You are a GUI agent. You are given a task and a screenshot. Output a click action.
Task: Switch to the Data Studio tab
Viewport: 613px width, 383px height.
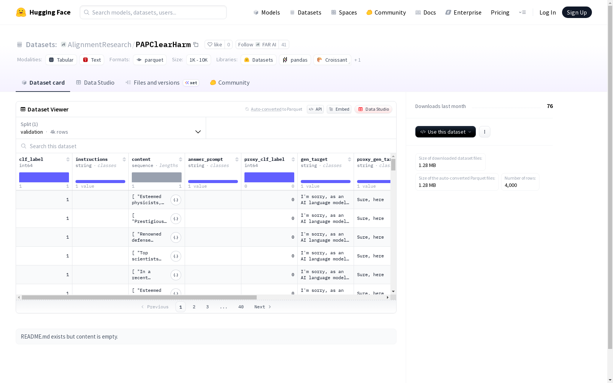tap(95, 82)
